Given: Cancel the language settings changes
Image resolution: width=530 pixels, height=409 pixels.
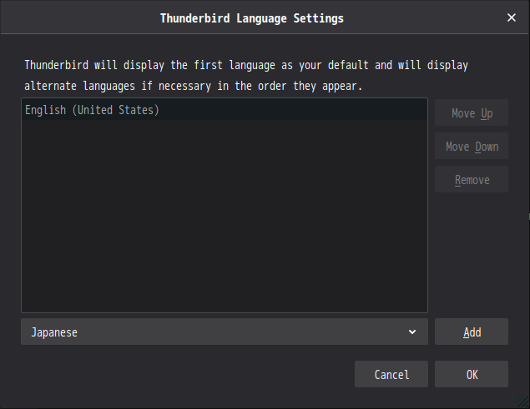Looking at the screenshot, I should (x=391, y=374).
